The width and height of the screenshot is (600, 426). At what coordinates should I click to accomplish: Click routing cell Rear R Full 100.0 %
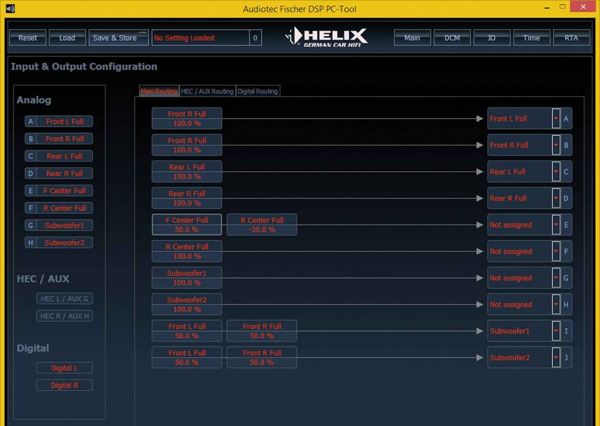(x=187, y=198)
